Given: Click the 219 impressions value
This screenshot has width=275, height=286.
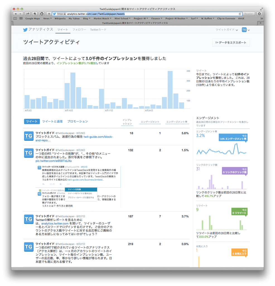Looking at the screenshot, I should point(131,244).
